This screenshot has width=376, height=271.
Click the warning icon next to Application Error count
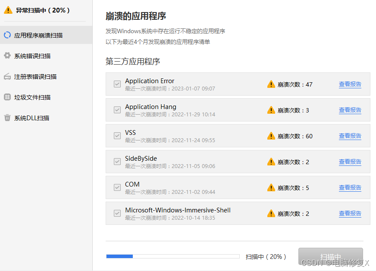click(271, 84)
